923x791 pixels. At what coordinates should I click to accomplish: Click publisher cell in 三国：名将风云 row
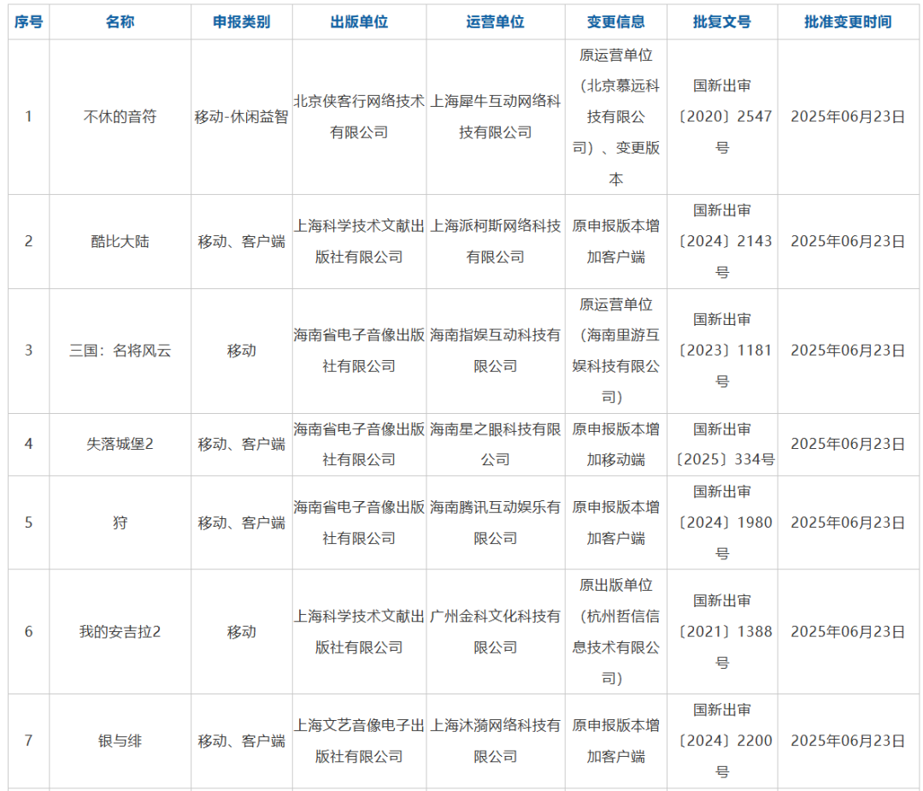359,351
